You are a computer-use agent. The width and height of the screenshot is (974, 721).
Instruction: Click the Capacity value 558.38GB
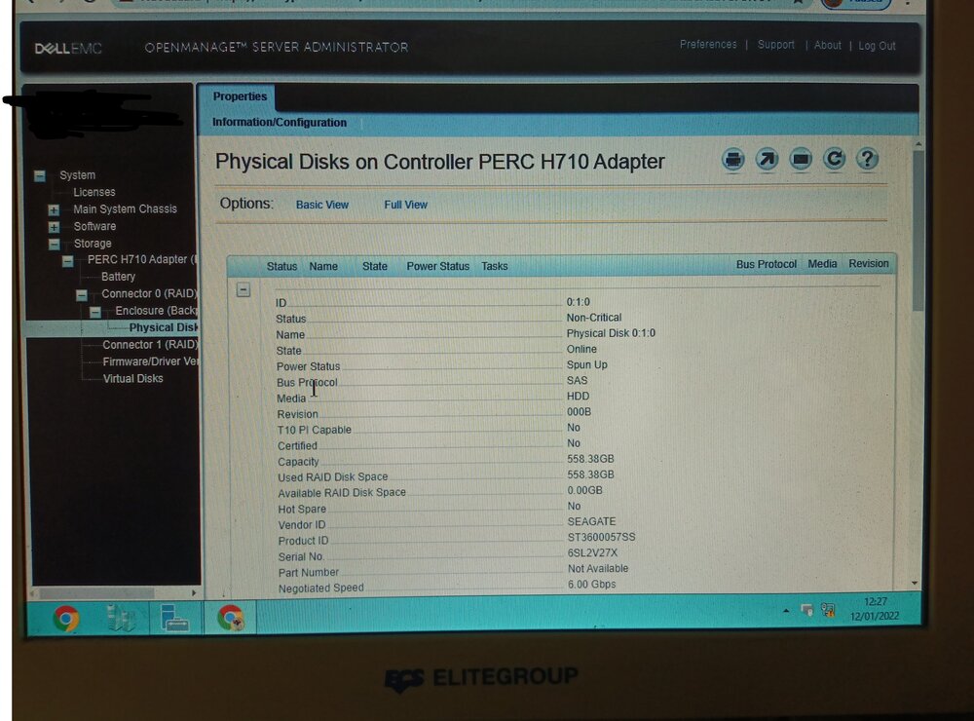pyautogui.click(x=590, y=459)
